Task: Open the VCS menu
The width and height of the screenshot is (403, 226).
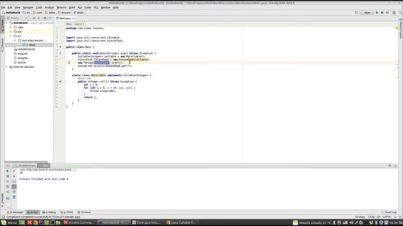Action: click(96, 8)
